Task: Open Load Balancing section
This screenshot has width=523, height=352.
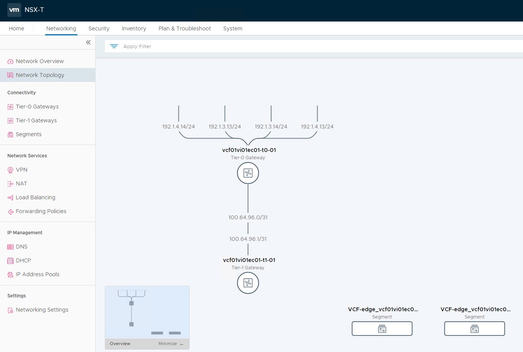Action: coord(35,197)
